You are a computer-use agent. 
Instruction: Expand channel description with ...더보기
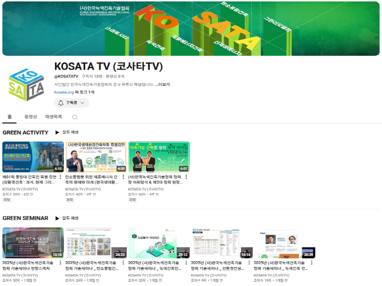162,84
